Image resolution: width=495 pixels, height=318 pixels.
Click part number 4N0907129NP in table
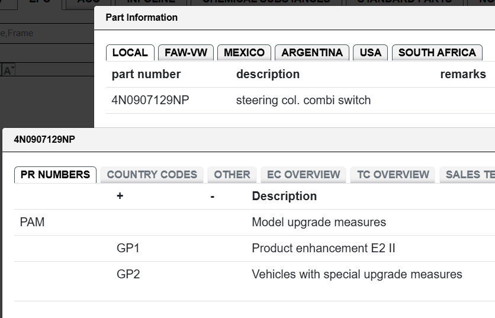tap(150, 100)
